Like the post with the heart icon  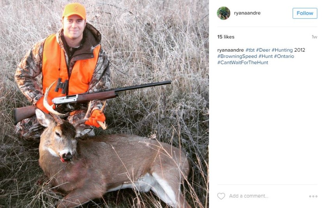[221, 196]
